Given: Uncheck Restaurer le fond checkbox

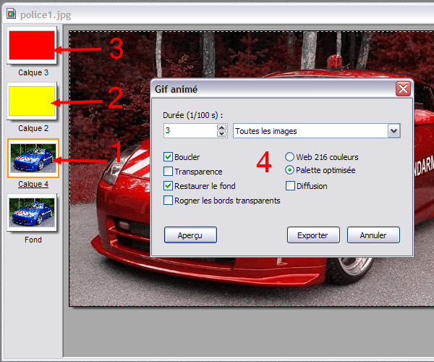Looking at the screenshot, I should pyautogui.click(x=168, y=186).
